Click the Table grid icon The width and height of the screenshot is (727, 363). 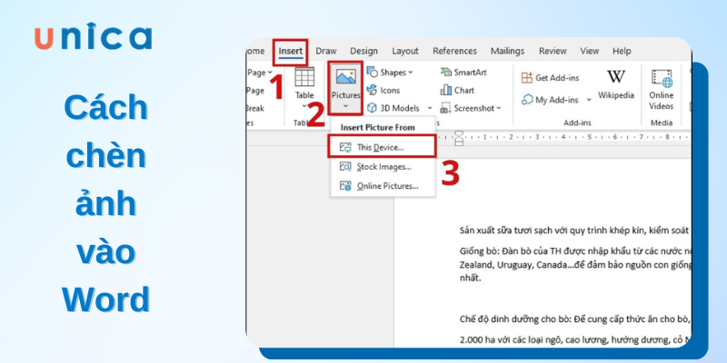(304, 77)
